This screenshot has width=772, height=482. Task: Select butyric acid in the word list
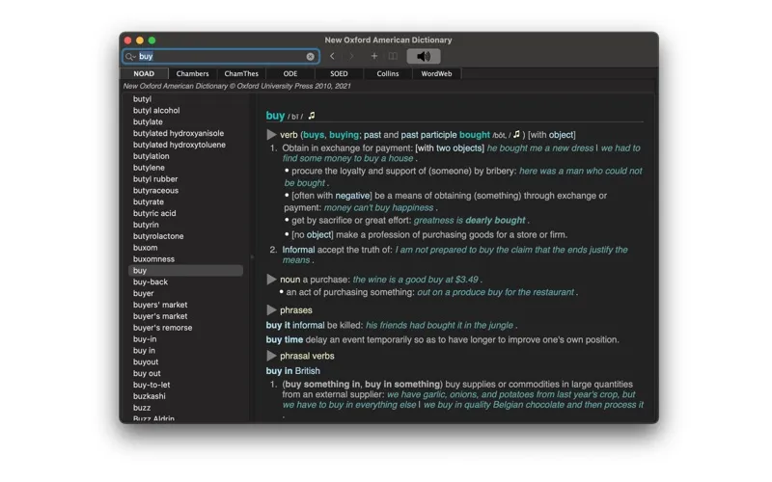[x=154, y=213]
